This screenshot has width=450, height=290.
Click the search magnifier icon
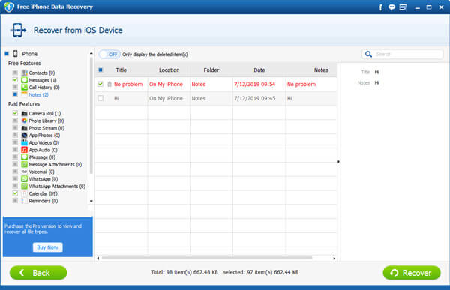pos(368,54)
